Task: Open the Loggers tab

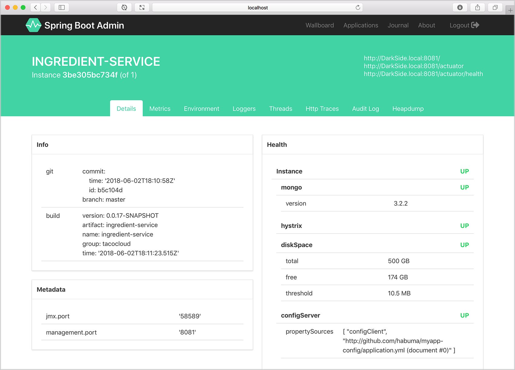Action: coord(244,109)
